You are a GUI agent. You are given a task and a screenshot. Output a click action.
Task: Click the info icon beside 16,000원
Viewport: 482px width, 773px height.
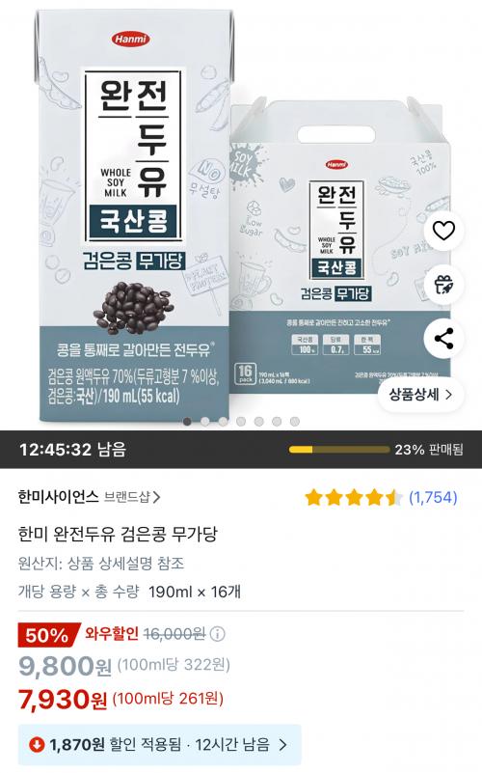tap(218, 634)
